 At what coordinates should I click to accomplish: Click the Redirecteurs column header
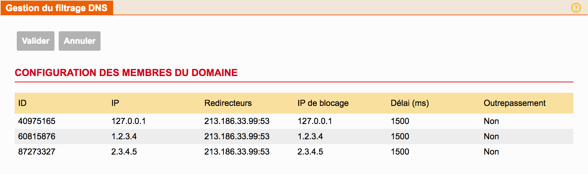(x=228, y=103)
